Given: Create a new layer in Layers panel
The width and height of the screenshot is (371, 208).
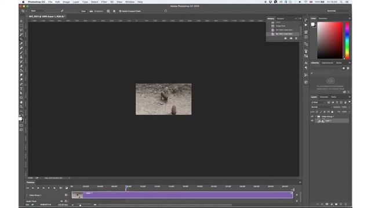Looking at the screenshot, I should [341, 204].
